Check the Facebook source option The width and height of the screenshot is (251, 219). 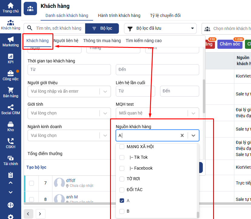pyautogui.click(x=122, y=168)
